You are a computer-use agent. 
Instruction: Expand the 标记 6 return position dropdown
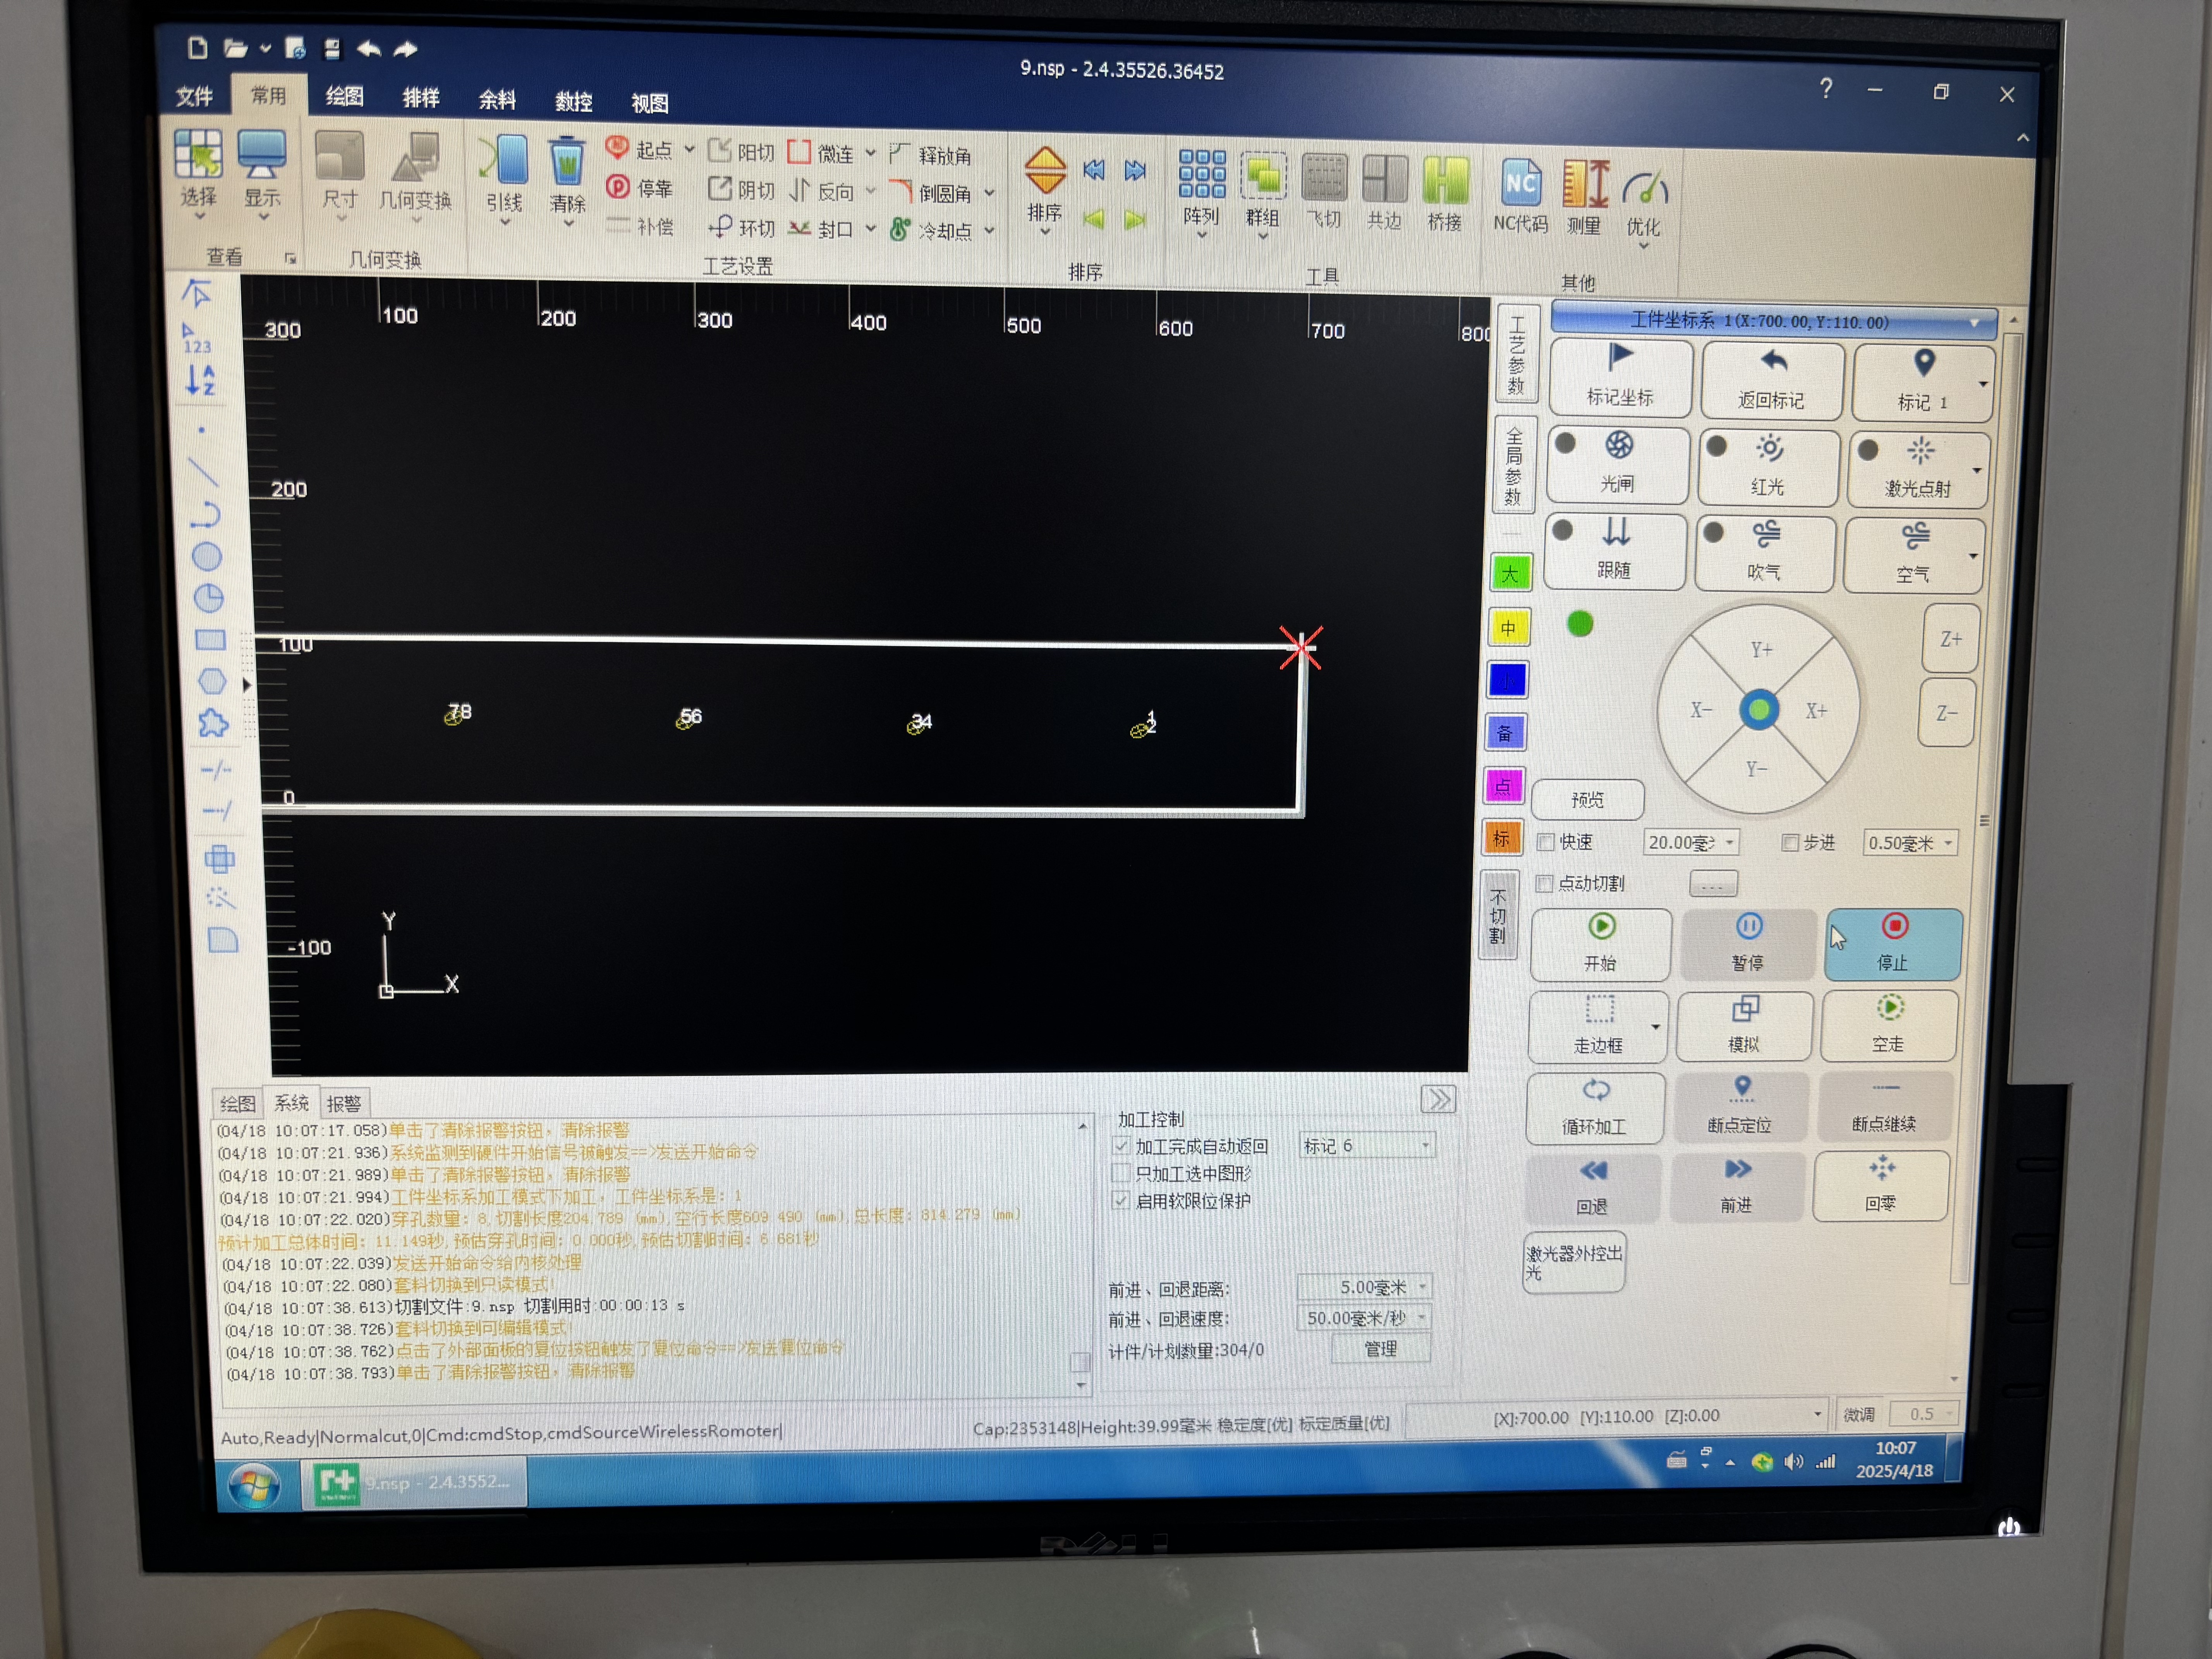[x=1425, y=1146]
